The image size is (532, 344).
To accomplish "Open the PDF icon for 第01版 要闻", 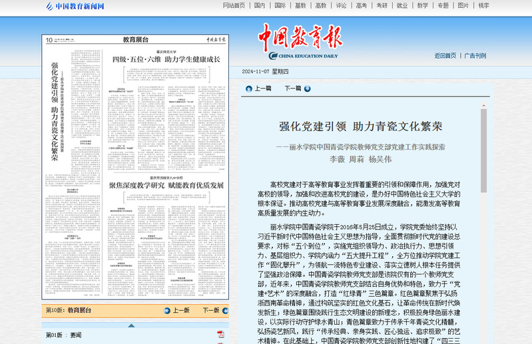I will click(x=221, y=335).
